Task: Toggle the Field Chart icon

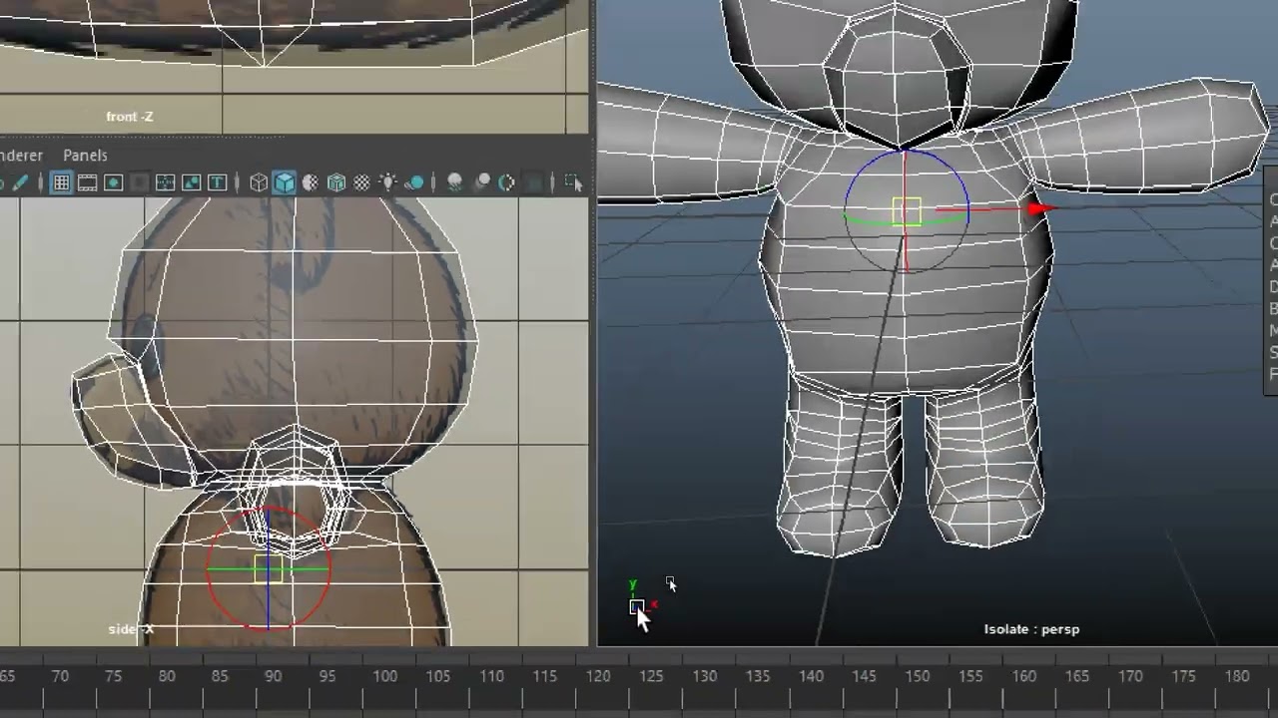Action: click(x=165, y=182)
